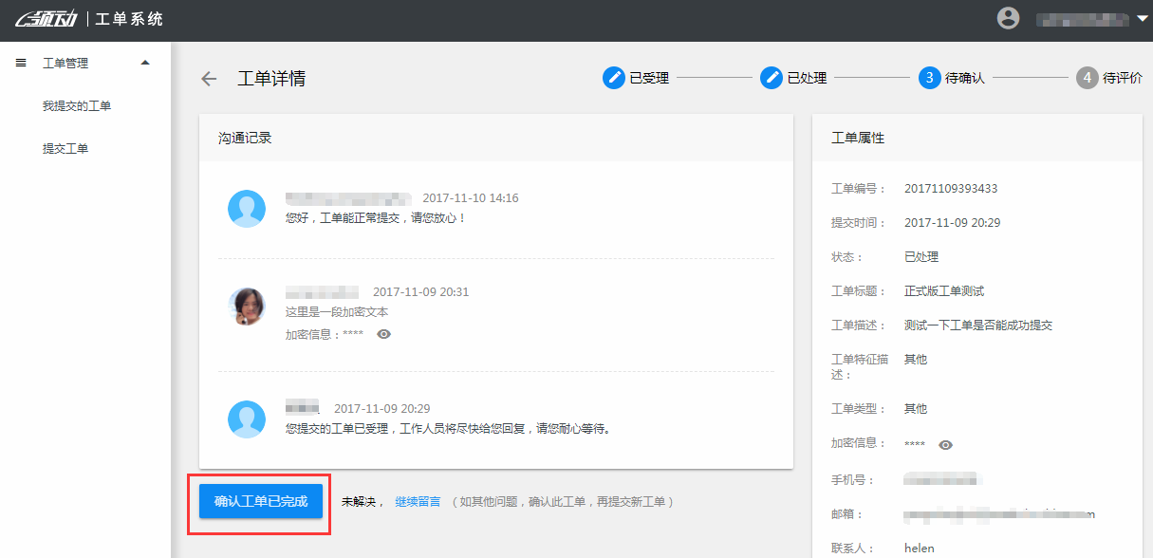The width and height of the screenshot is (1153, 558).
Task: Click the 已处理 step pencil icon
Action: (x=772, y=78)
